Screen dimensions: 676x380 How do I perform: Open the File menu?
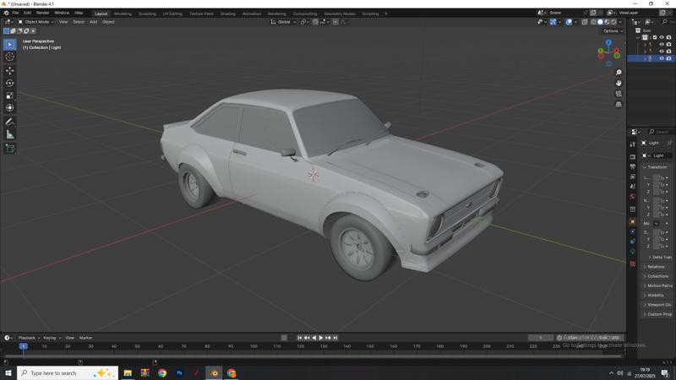tap(15, 14)
